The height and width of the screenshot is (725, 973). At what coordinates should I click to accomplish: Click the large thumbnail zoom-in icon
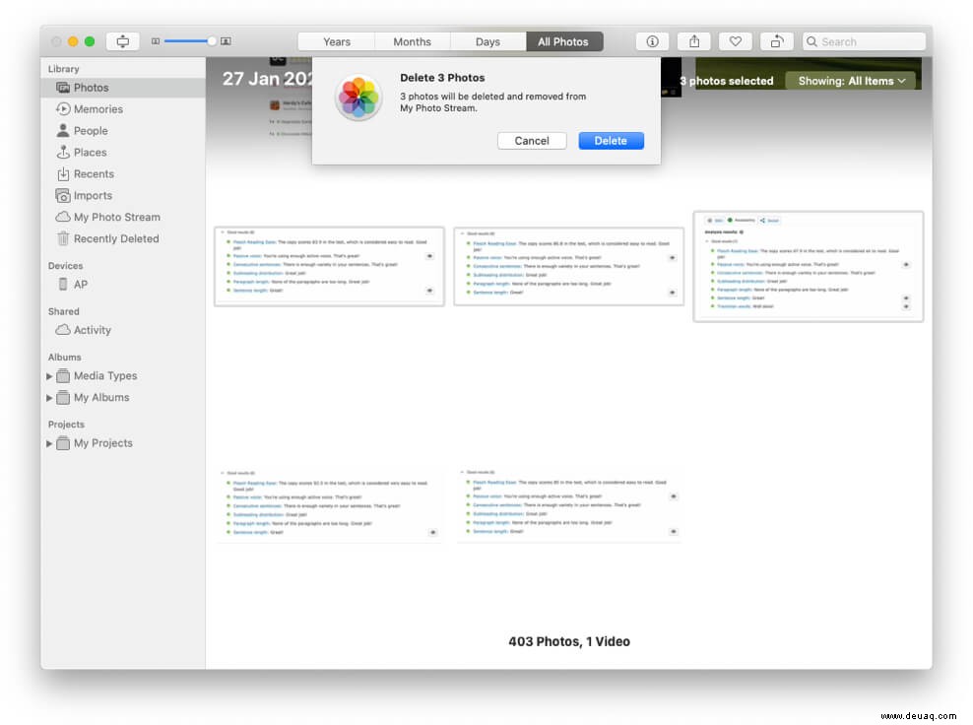(x=226, y=41)
